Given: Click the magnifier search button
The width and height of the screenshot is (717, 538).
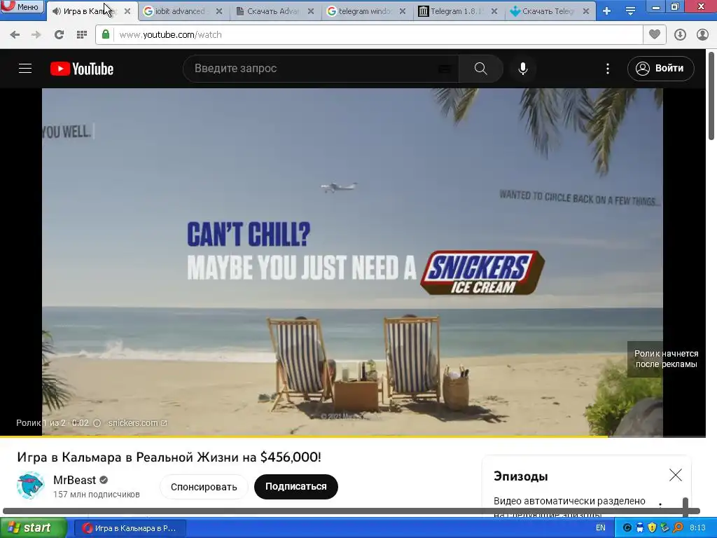Looking at the screenshot, I should (480, 69).
